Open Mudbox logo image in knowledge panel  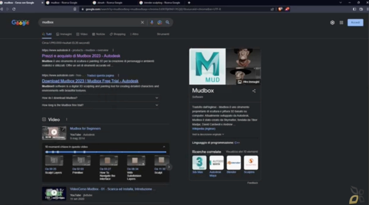(x=207, y=66)
